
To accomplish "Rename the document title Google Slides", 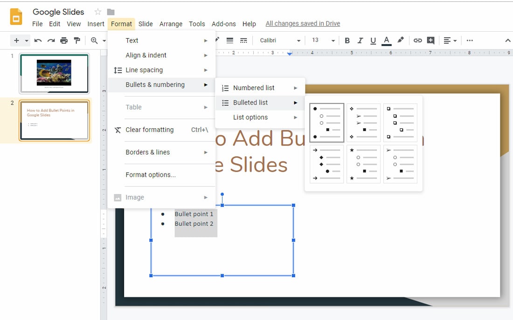I will tap(58, 12).
